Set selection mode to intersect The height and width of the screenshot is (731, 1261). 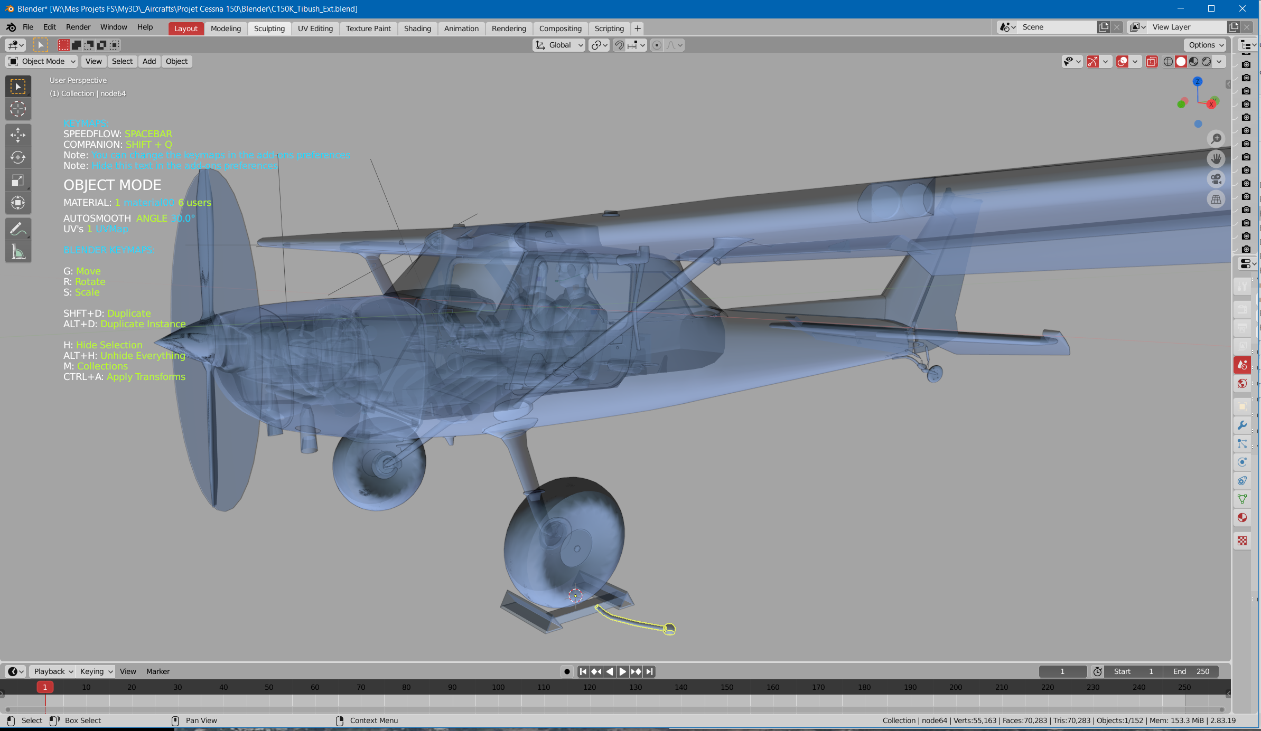(115, 45)
